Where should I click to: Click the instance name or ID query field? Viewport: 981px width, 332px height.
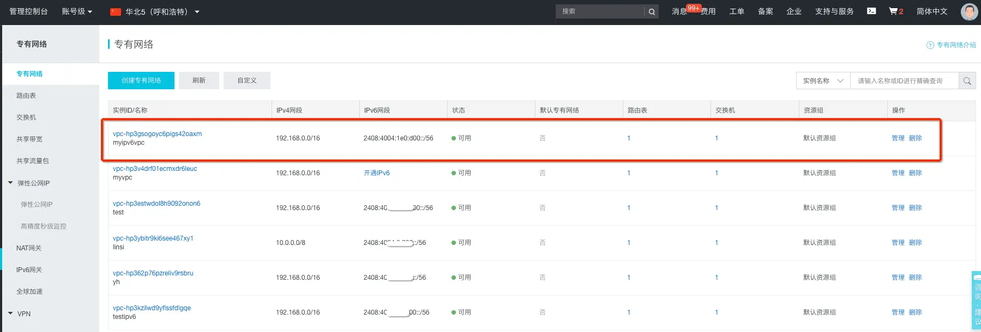point(904,81)
